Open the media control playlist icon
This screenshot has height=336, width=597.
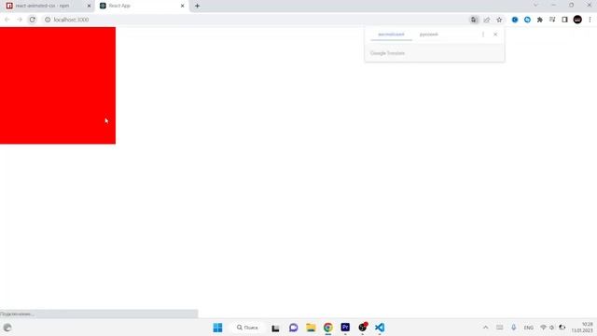tap(552, 20)
